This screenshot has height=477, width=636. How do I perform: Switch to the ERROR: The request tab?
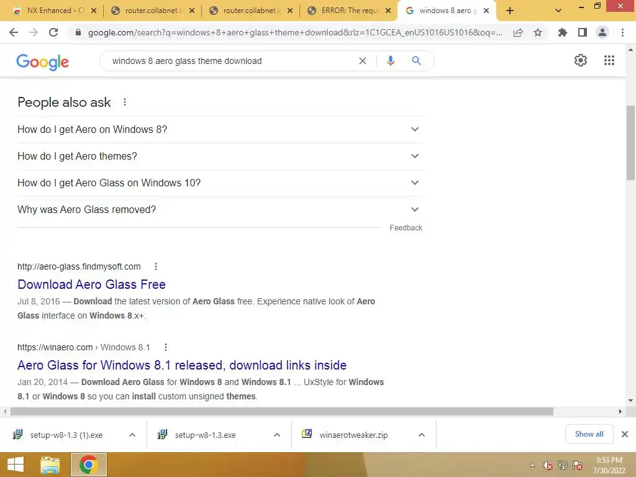(x=349, y=11)
